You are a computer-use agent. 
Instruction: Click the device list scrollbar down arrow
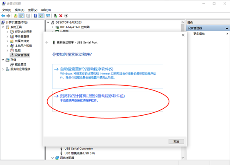pos(183,158)
